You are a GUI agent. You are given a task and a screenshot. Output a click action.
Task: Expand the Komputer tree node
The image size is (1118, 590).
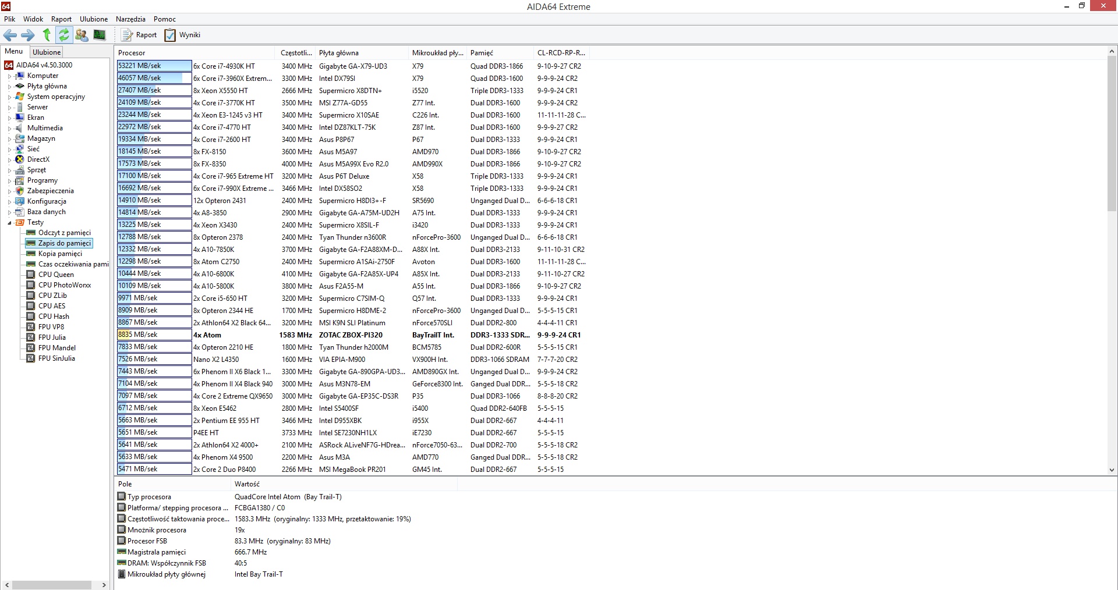(x=9, y=76)
